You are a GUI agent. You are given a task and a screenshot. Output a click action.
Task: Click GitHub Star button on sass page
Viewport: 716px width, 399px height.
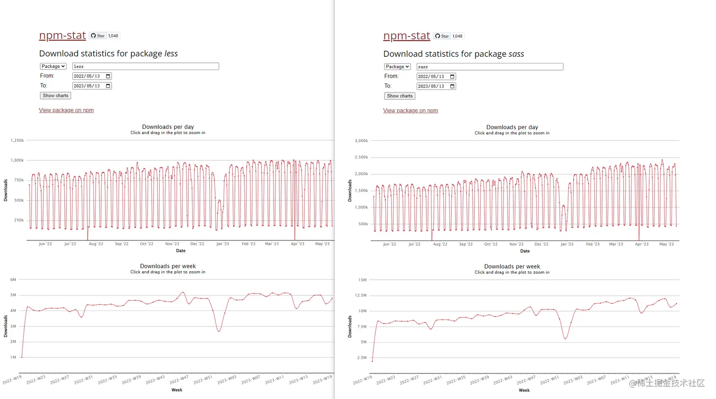click(x=442, y=36)
